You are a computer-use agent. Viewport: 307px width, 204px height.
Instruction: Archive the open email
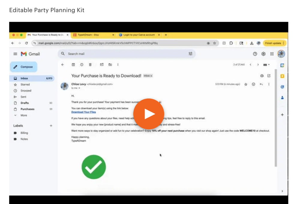pos(73,65)
